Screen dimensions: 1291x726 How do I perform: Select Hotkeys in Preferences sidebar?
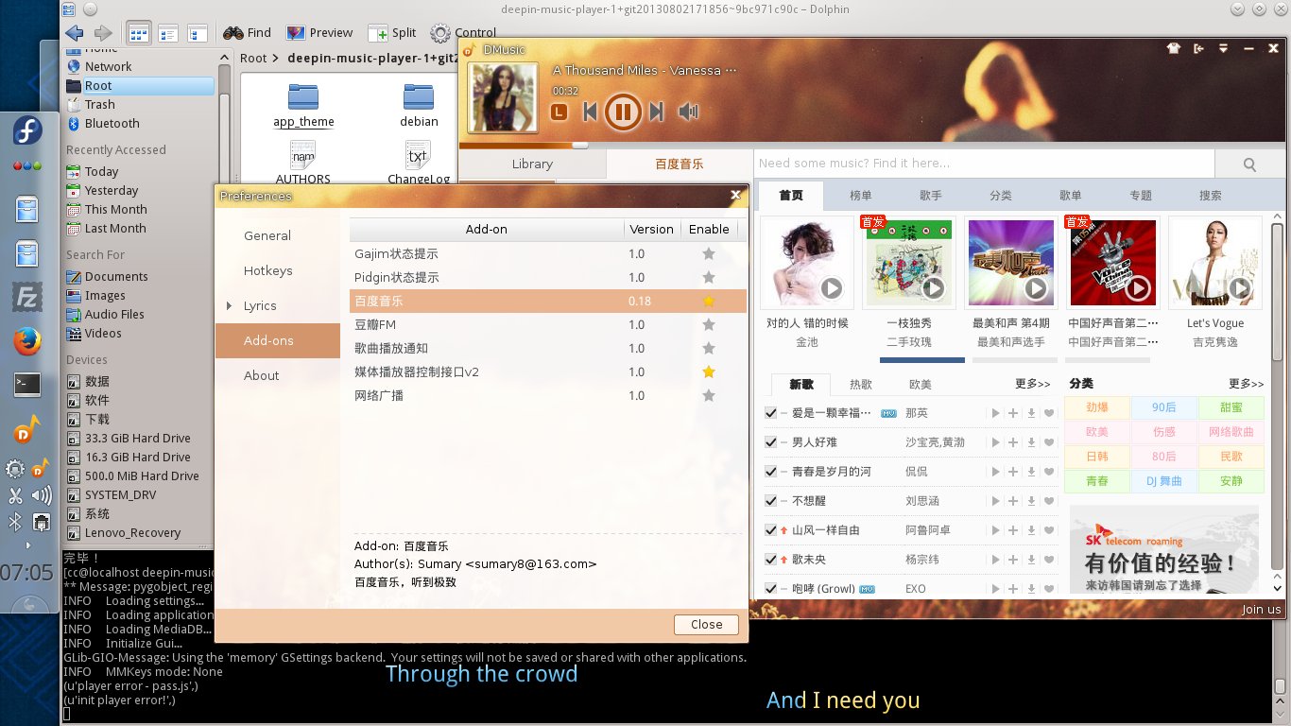coord(268,271)
